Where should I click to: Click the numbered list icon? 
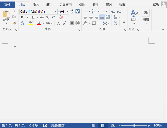click(94, 11)
